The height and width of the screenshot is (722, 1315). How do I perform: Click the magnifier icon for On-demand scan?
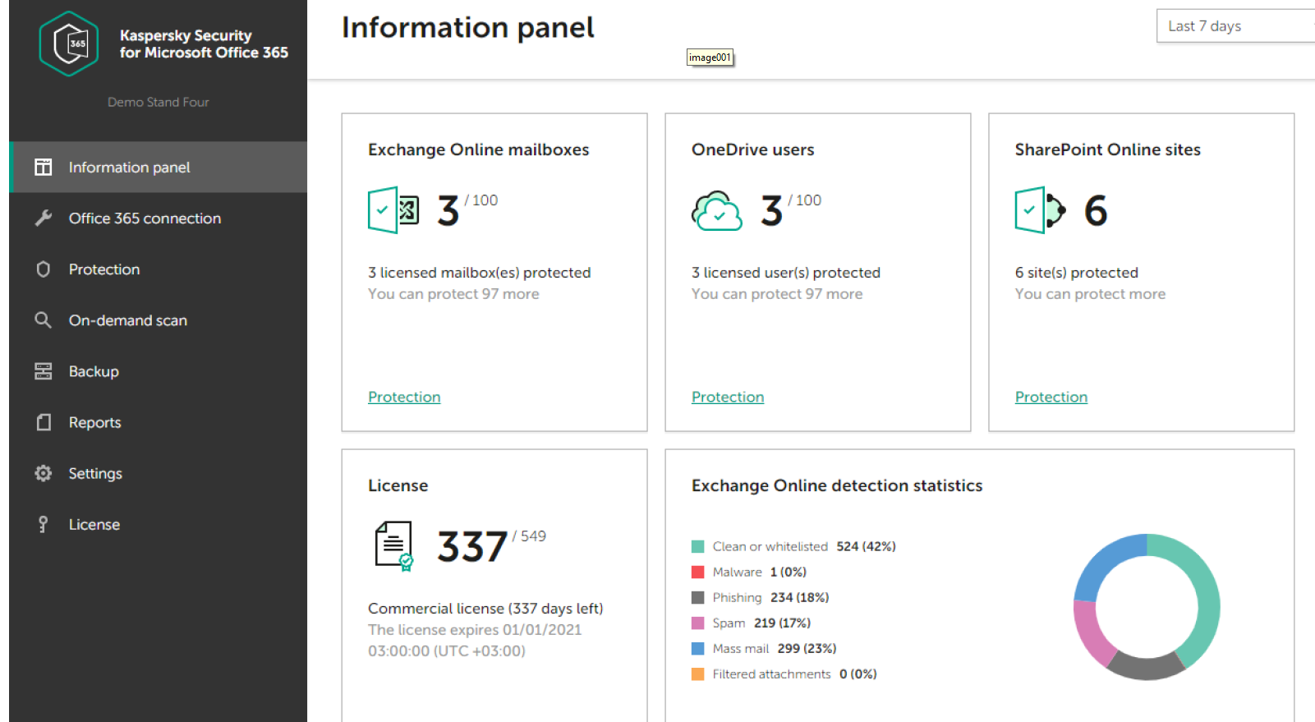click(44, 320)
